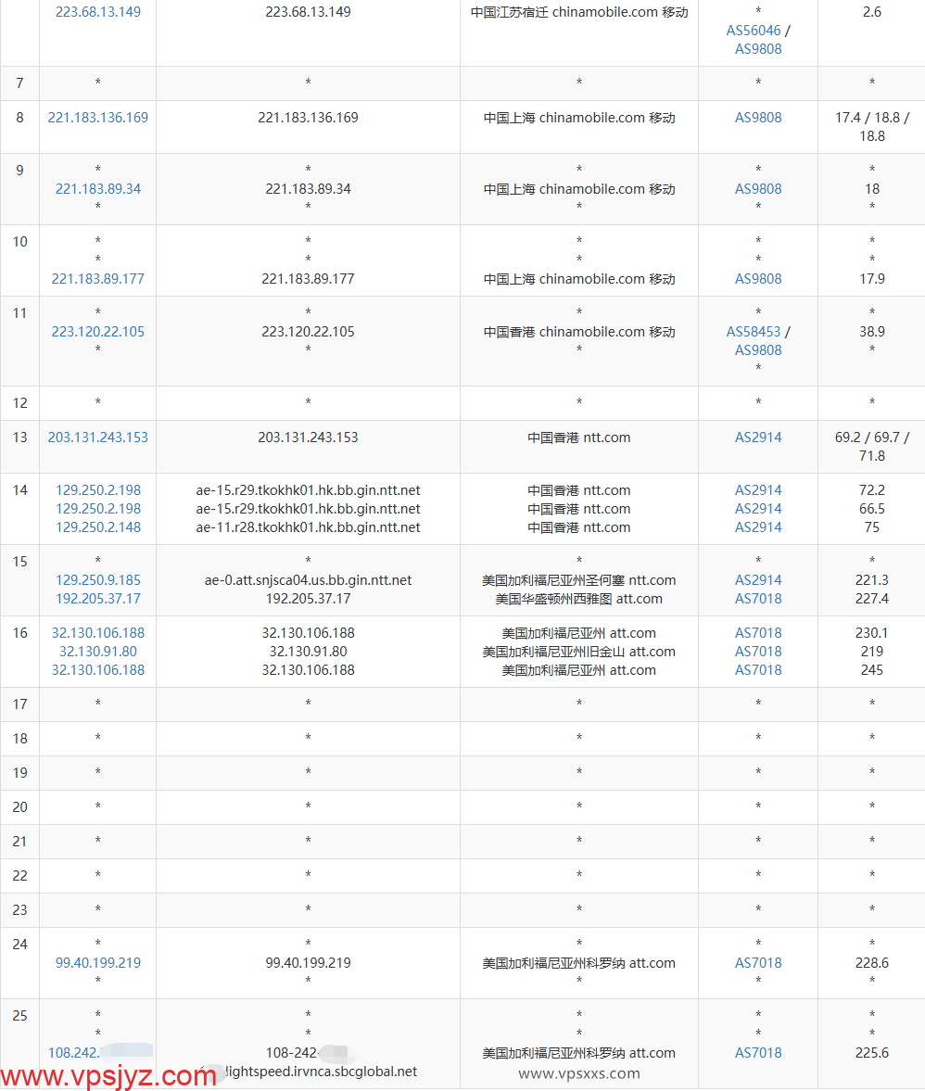Open the 129.250.2.148 IP link
925x1091 pixels.
click(98, 527)
